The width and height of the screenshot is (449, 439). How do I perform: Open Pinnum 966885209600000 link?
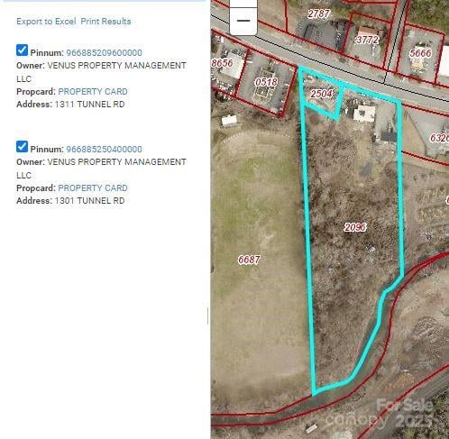[x=104, y=52]
